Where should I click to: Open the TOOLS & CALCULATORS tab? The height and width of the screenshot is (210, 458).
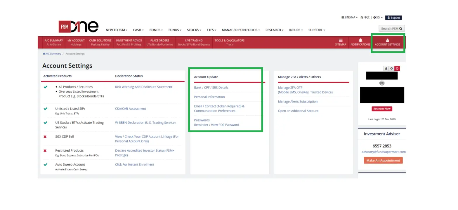(x=230, y=42)
